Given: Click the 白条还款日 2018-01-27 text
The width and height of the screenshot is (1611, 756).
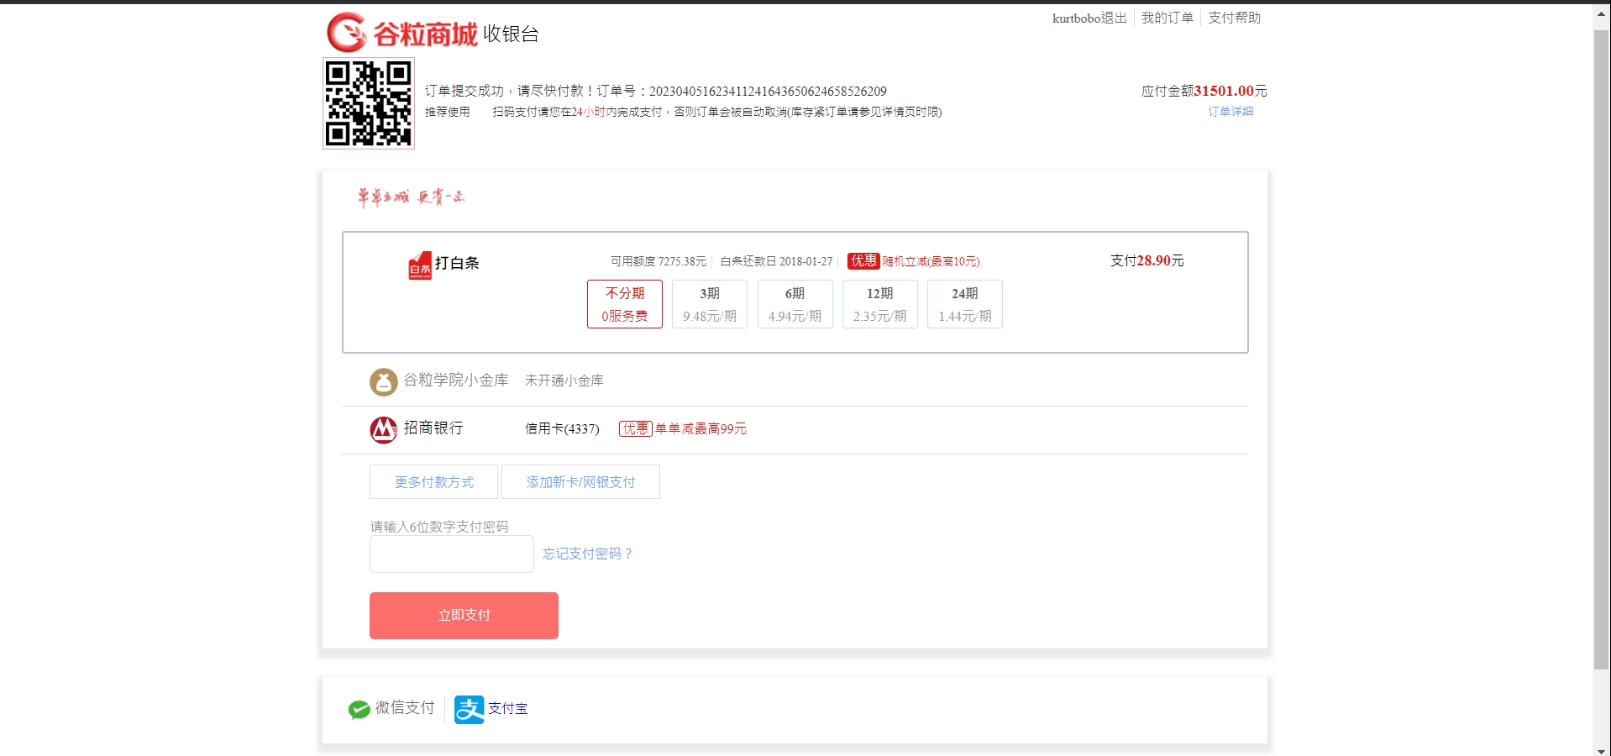Looking at the screenshot, I should click(777, 262).
